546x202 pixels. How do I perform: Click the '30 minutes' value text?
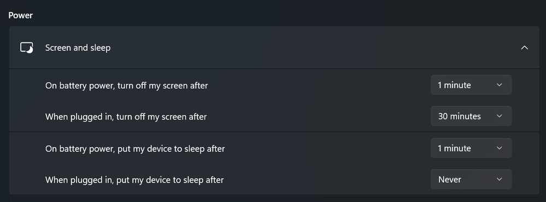pyautogui.click(x=459, y=116)
